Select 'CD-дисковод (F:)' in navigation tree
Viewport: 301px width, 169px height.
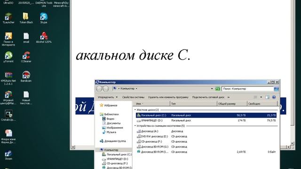coord(115,163)
